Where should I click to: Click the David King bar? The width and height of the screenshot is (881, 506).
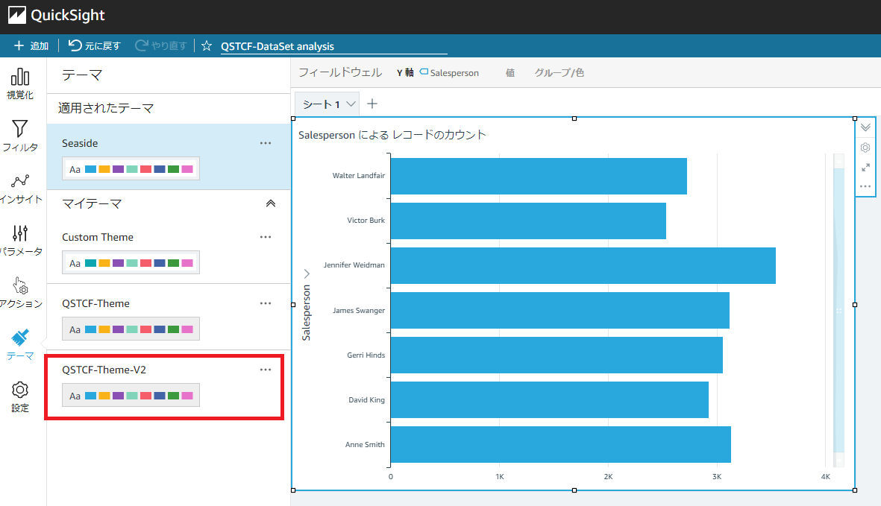550,400
